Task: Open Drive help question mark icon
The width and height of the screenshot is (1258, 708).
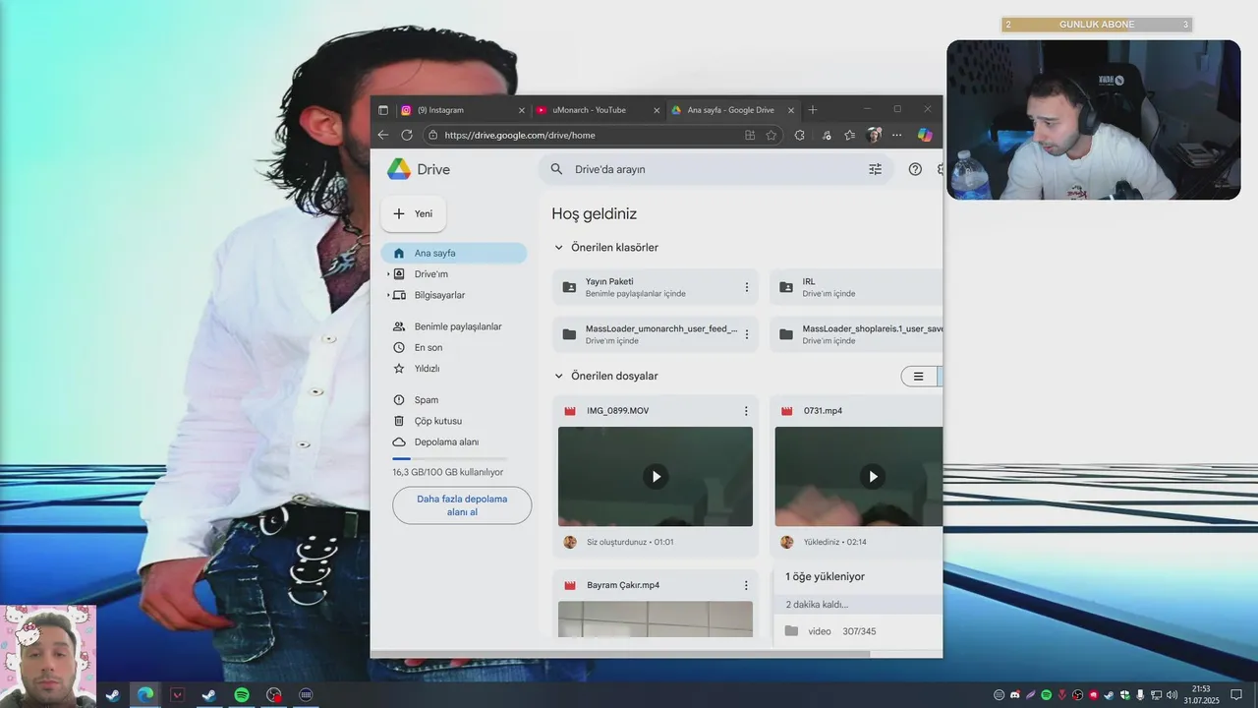Action: (x=915, y=169)
